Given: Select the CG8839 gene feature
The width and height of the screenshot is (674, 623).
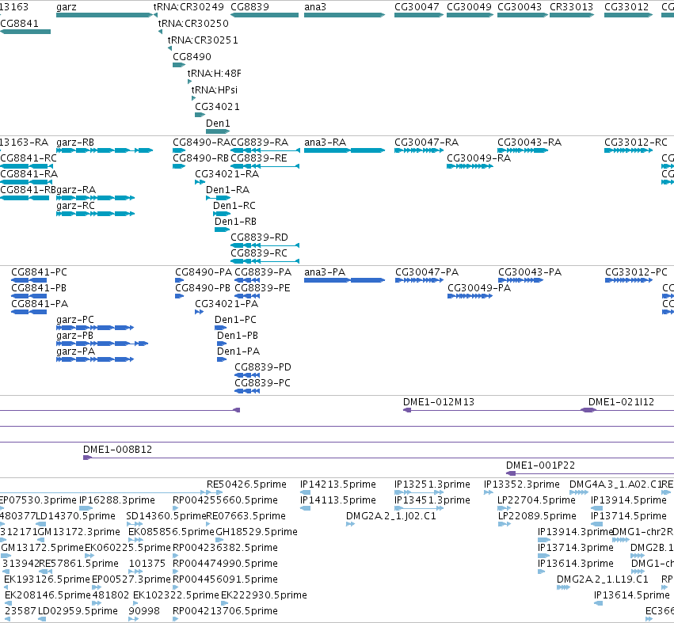Looking at the screenshot, I should 265,15.
